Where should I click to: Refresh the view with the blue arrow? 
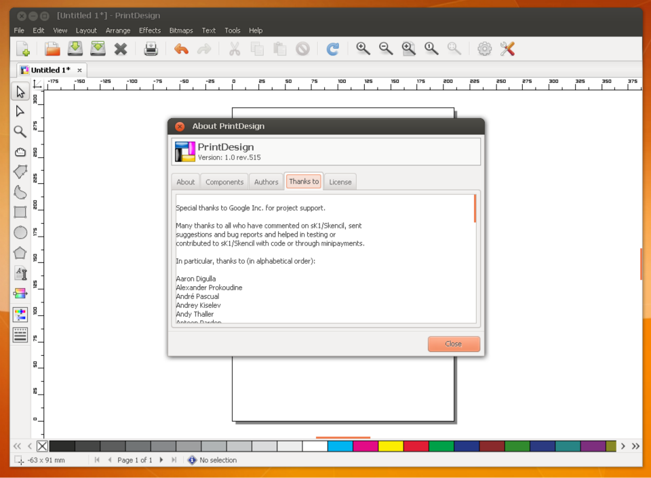pos(333,49)
